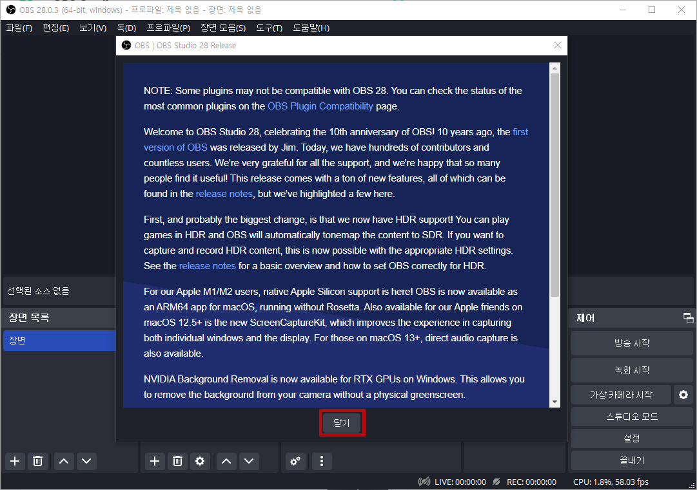The width and height of the screenshot is (697, 490).
Task: Undock the 제어 controls panel icon
Action: [688, 318]
